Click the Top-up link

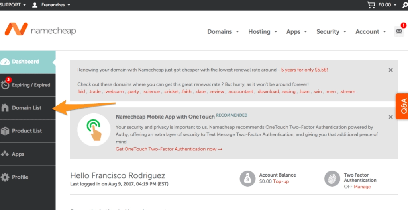tap(281, 181)
